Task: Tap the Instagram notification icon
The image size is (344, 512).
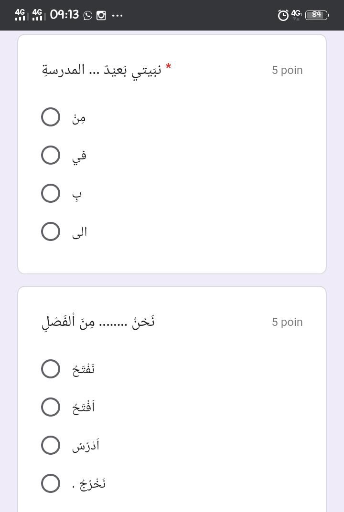Action: [x=101, y=15]
